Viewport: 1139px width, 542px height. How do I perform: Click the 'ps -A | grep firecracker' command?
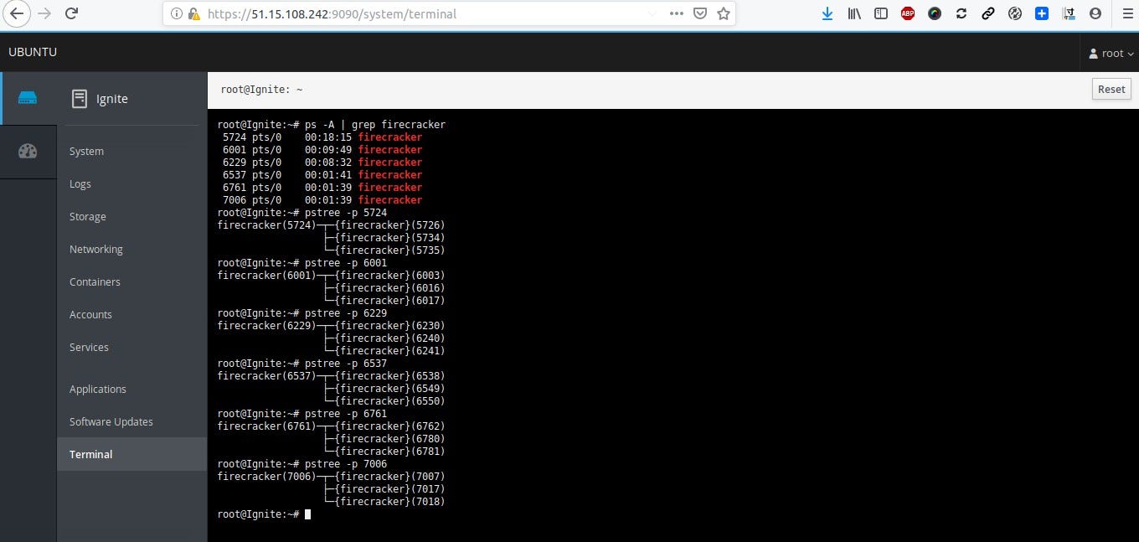(x=375, y=125)
